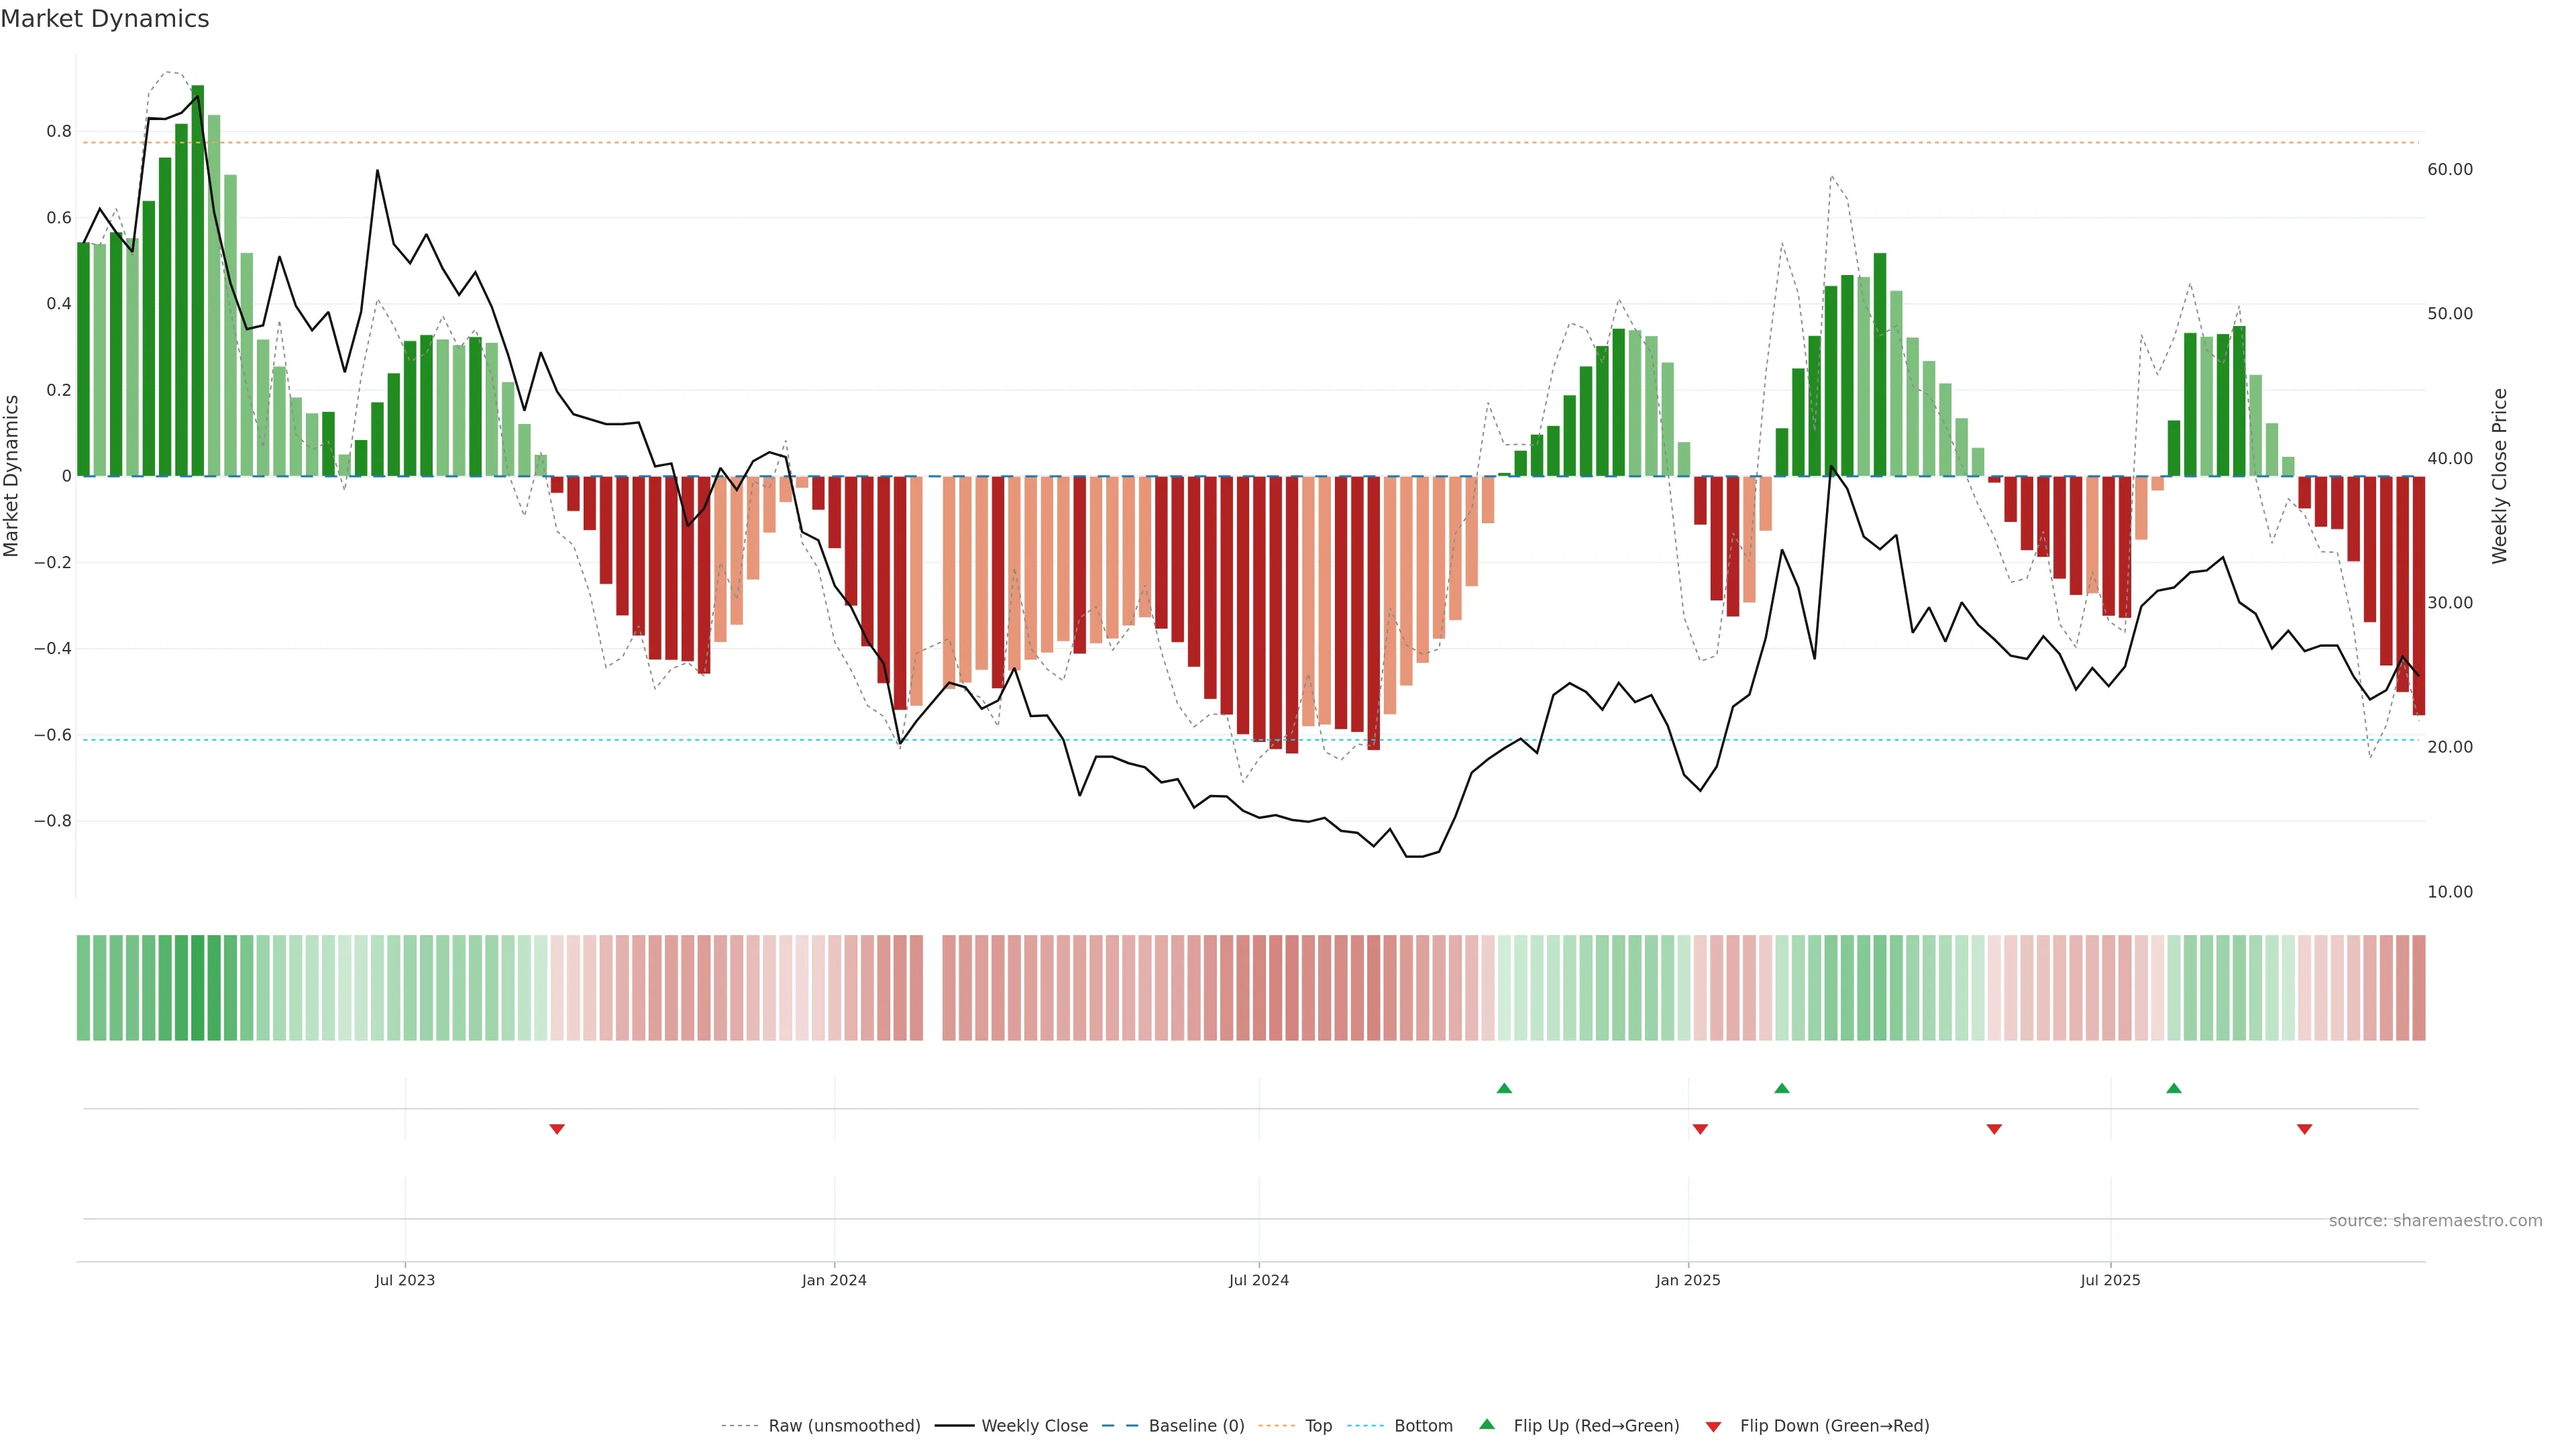Click the last red Flip Down marker
Viewport: 2576px width, 1449px height.
2304,1129
